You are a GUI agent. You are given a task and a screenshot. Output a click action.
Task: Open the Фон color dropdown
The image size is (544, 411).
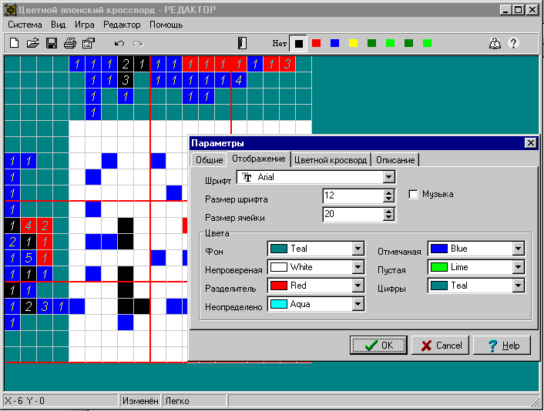(x=358, y=249)
